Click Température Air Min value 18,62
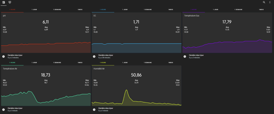274x114 pixels. (x=5, y=83)
